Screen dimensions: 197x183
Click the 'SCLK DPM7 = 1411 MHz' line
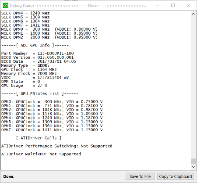click(x=25, y=25)
